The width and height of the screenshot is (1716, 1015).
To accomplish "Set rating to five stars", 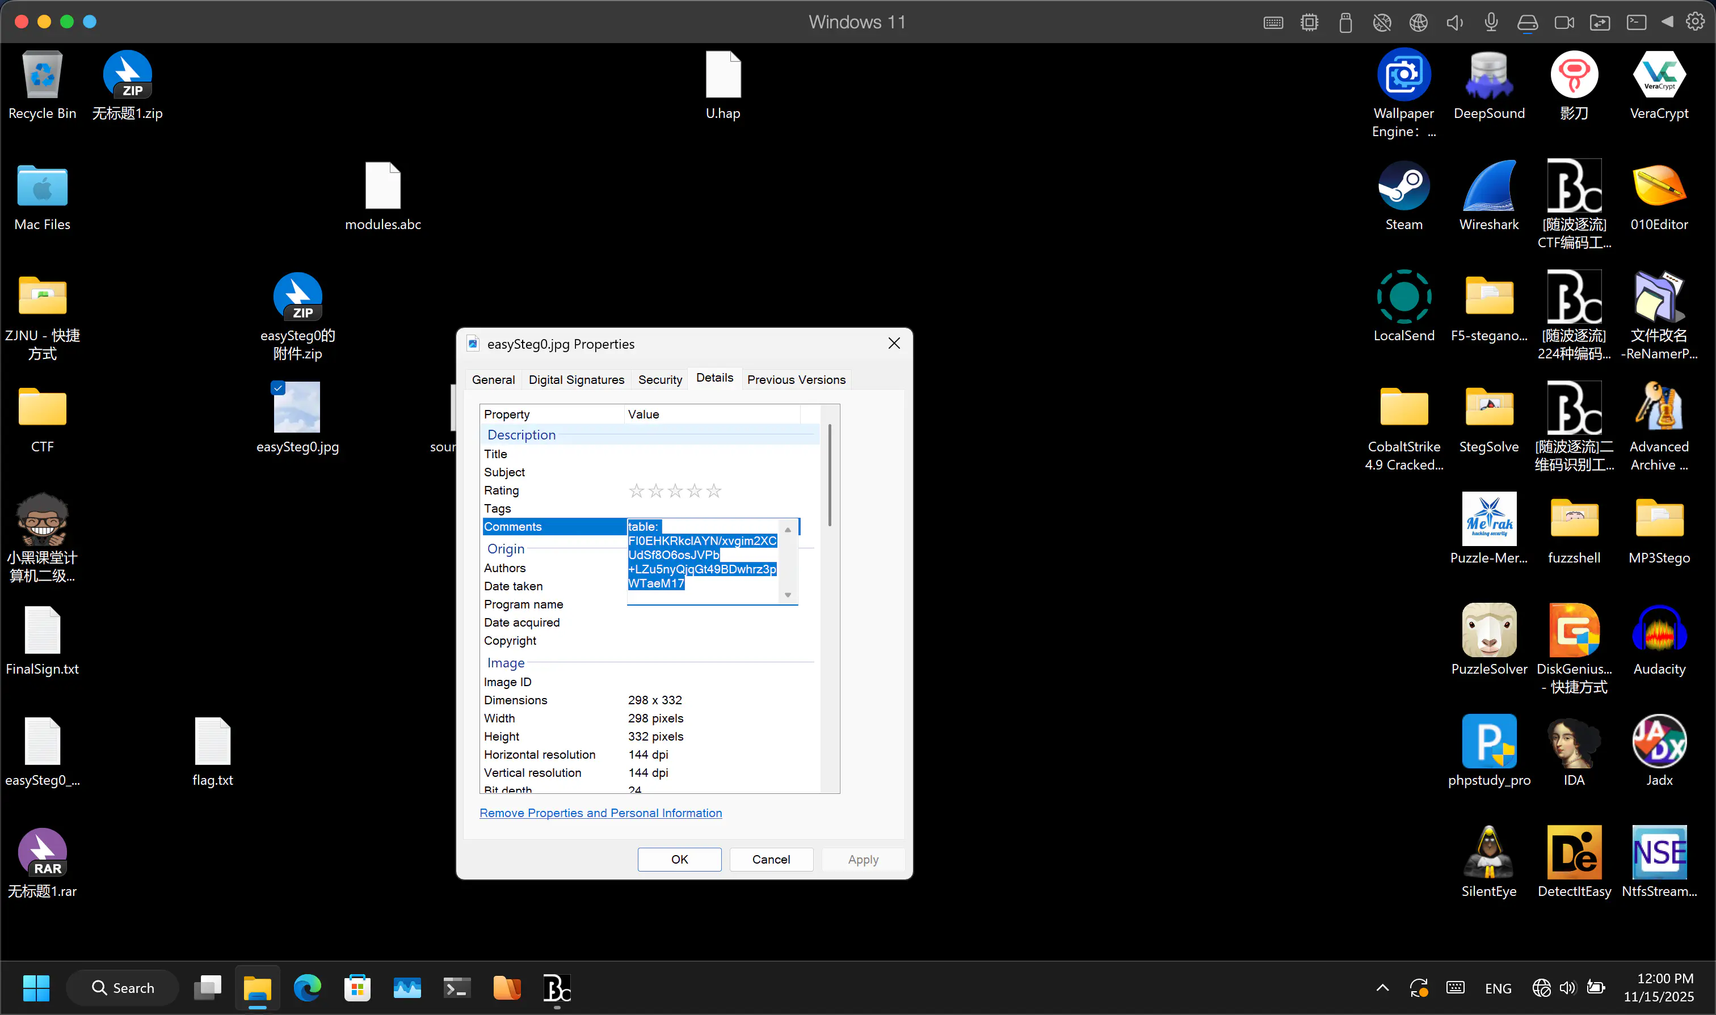I will 714,490.
